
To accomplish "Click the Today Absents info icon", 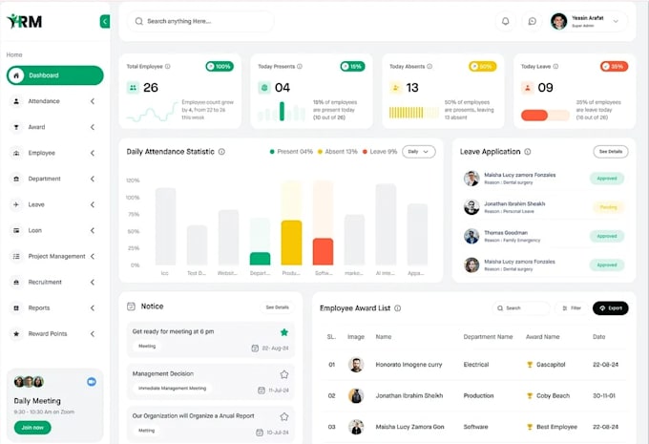I will (429, 66).
